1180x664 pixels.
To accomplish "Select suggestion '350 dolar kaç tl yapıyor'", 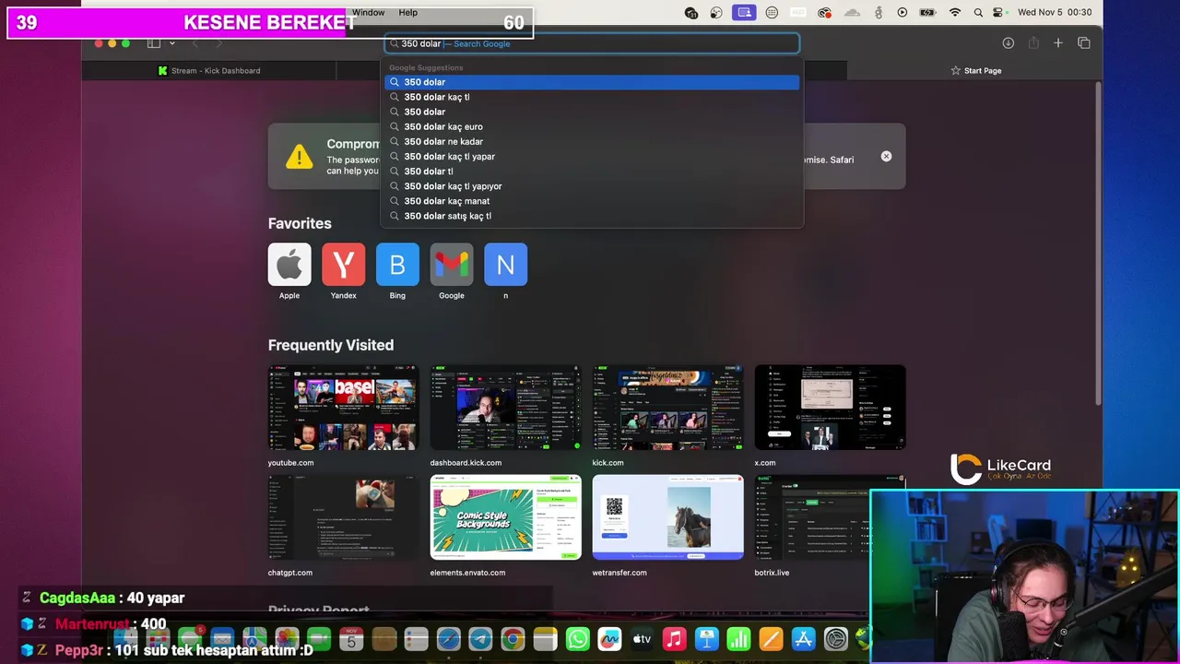I will [x=592, y=185].
